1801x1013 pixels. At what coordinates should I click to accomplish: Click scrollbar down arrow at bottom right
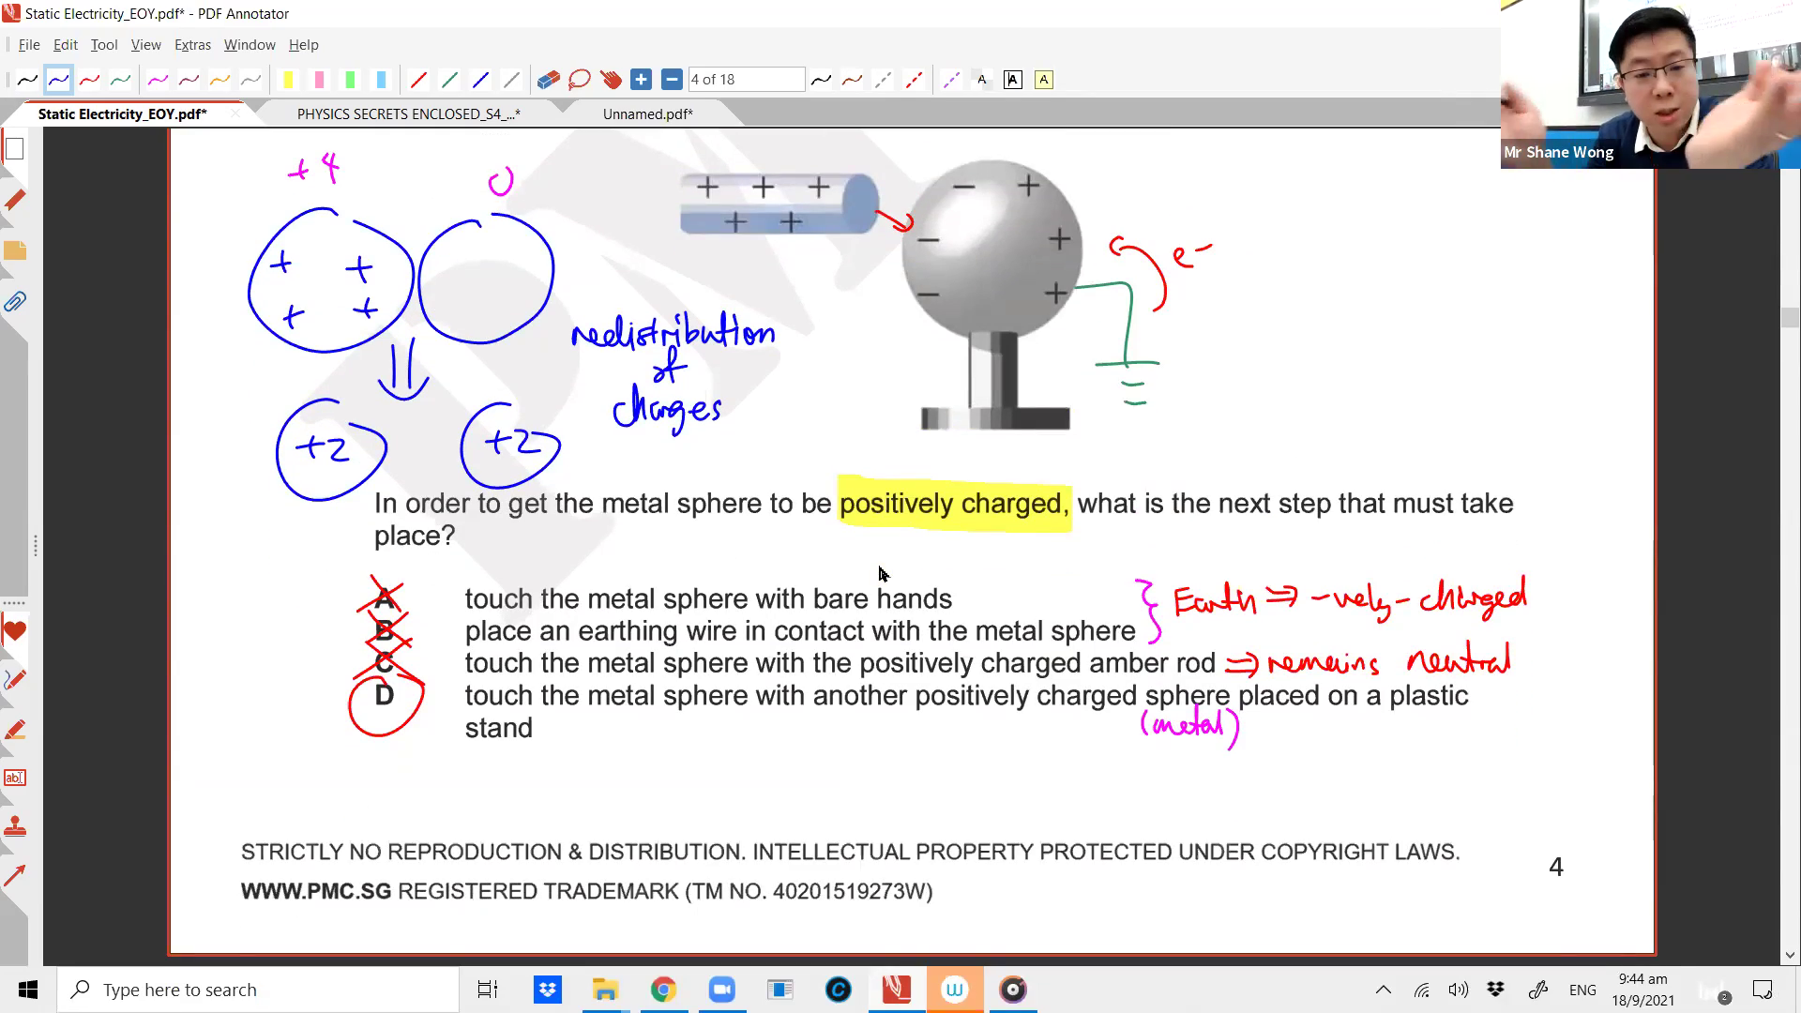coord(1790,956)
